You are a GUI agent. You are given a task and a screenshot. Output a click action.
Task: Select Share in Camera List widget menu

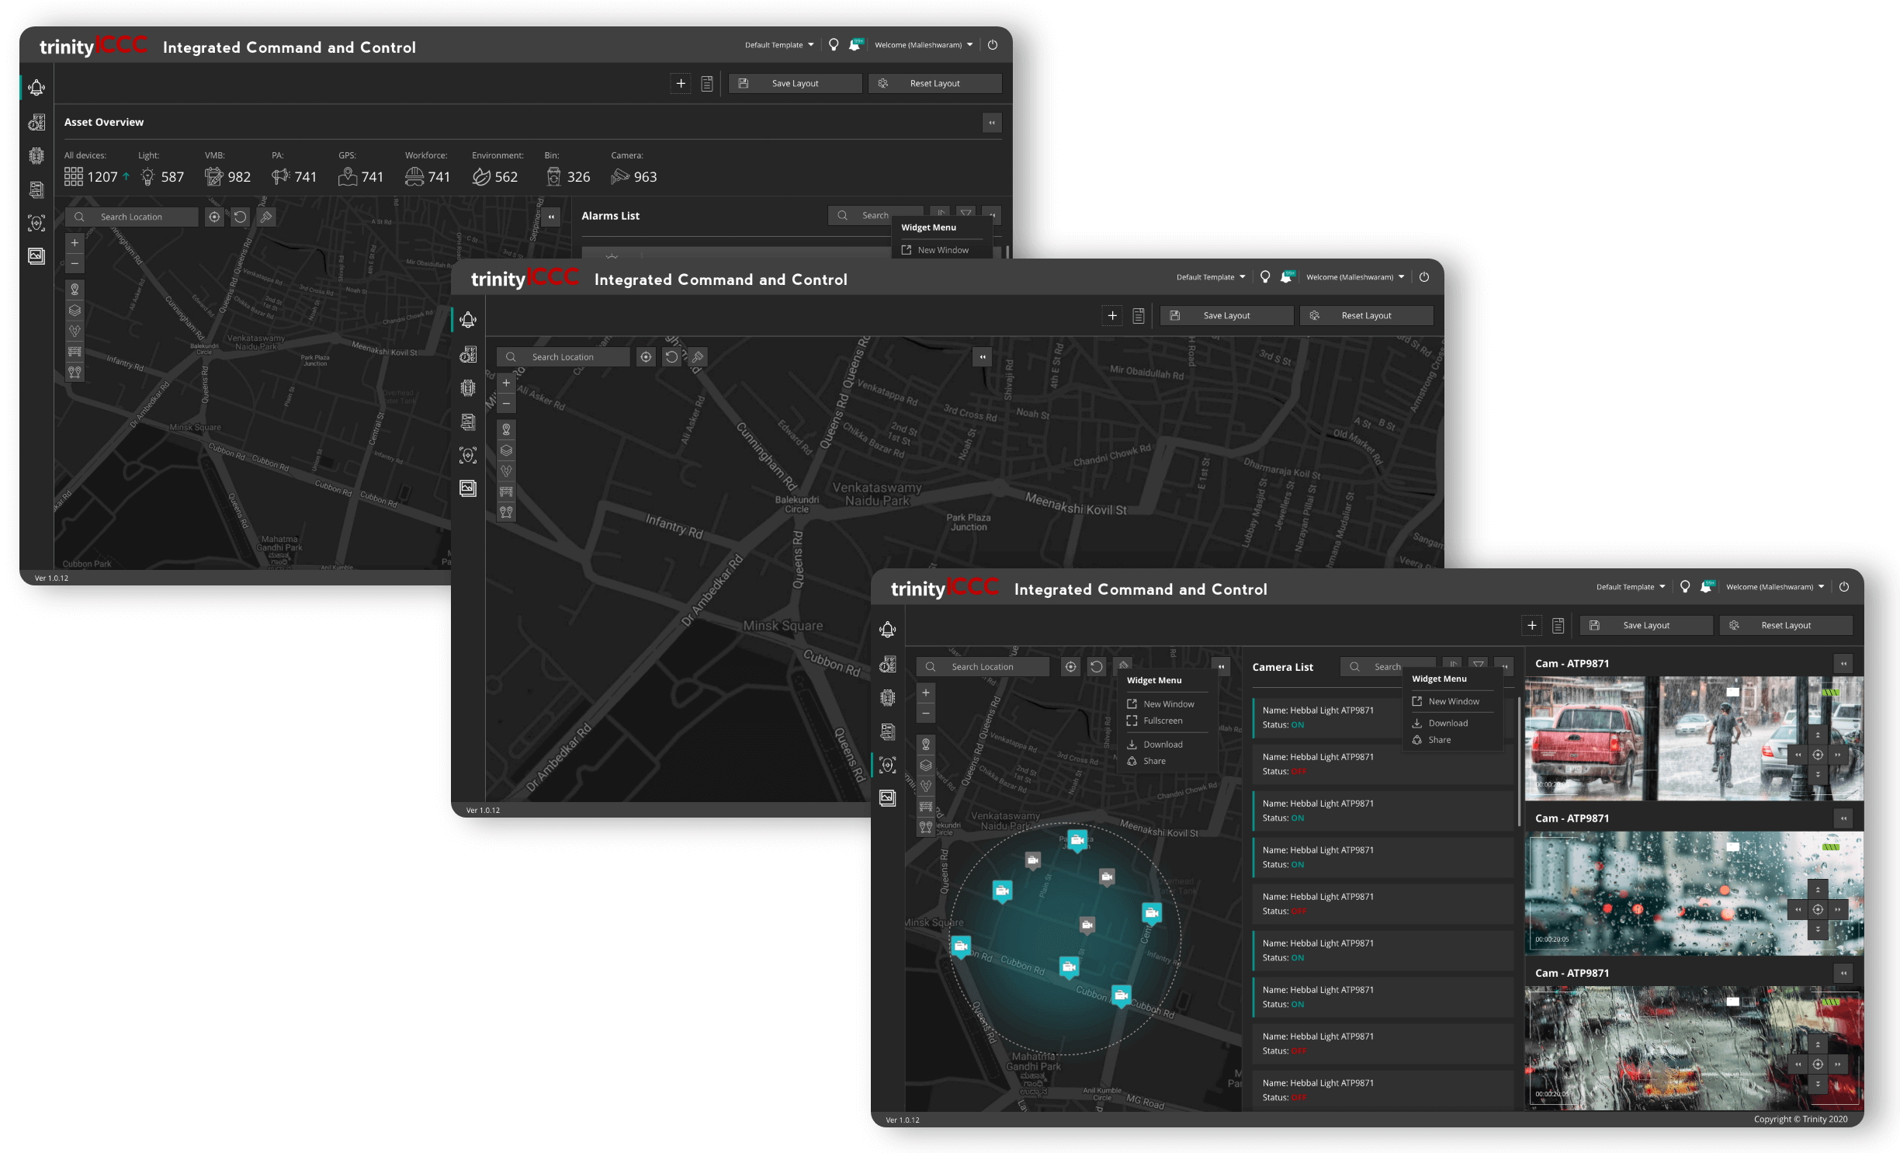pos(1439,740)
